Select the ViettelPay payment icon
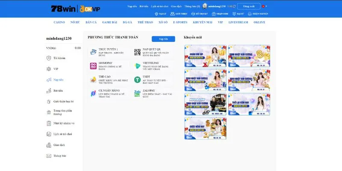Screen dimensions: 342x171 [x=137, y=66]
